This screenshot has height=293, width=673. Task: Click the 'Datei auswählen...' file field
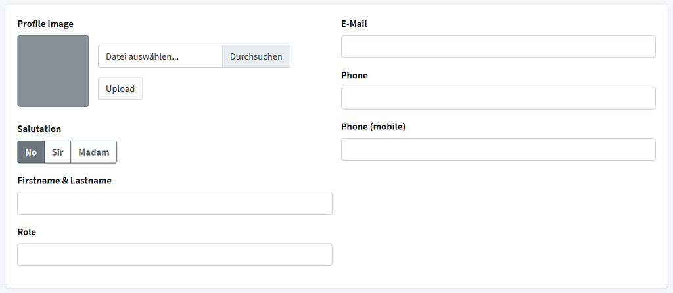[160, 56]
